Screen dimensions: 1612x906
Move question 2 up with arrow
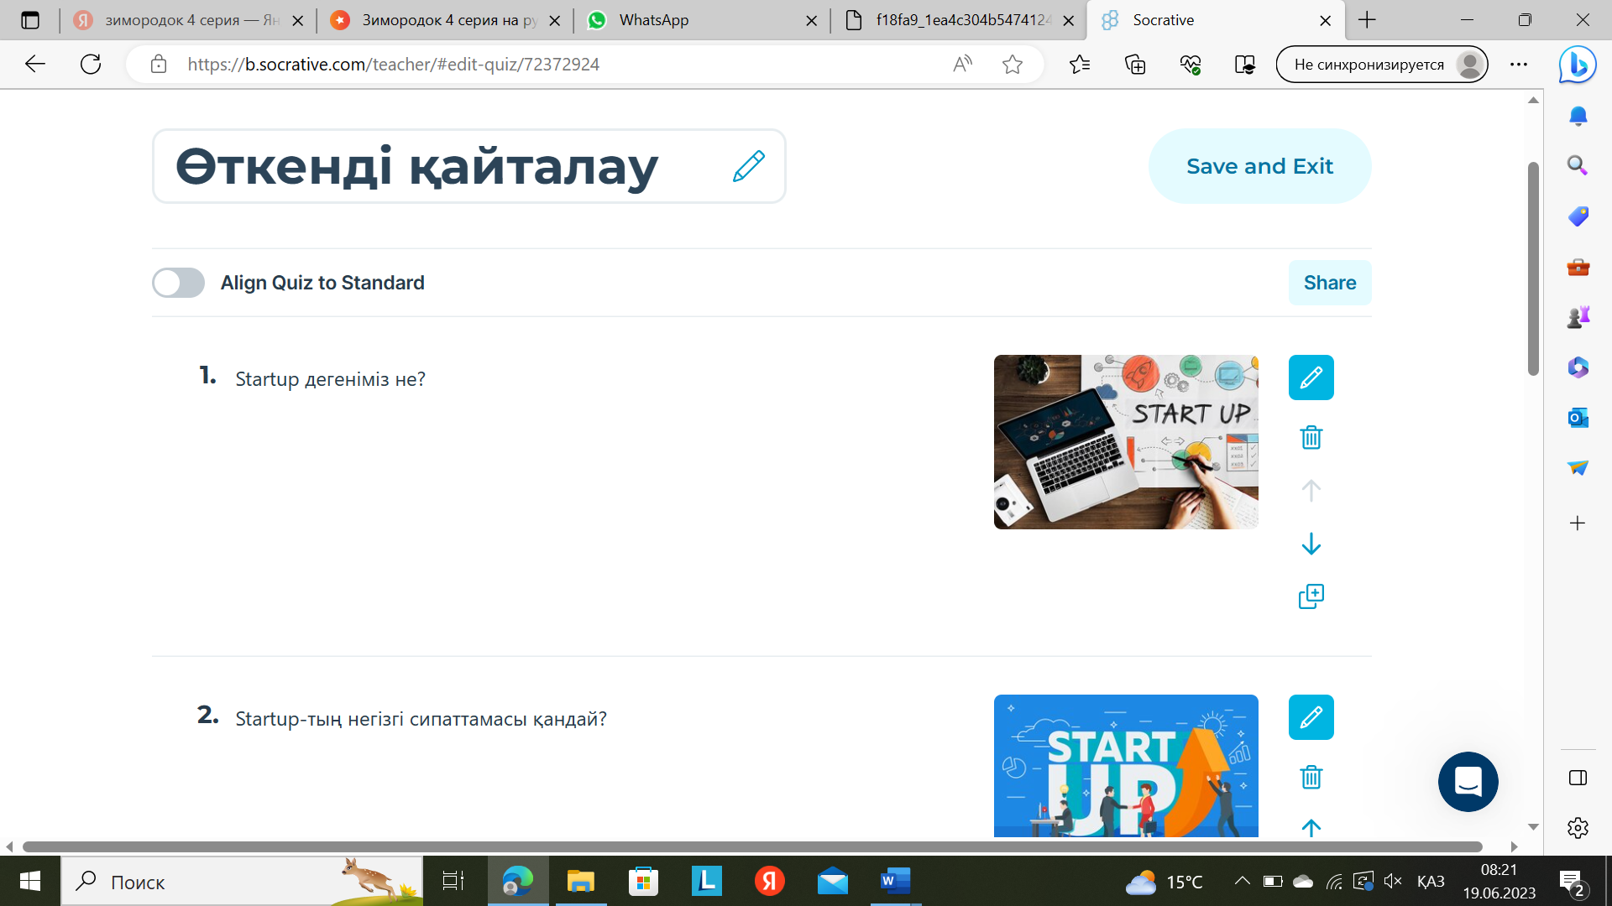(1311, 827)
